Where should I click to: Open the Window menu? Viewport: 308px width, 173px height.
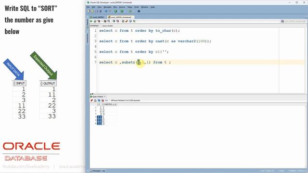coord(144,7)
